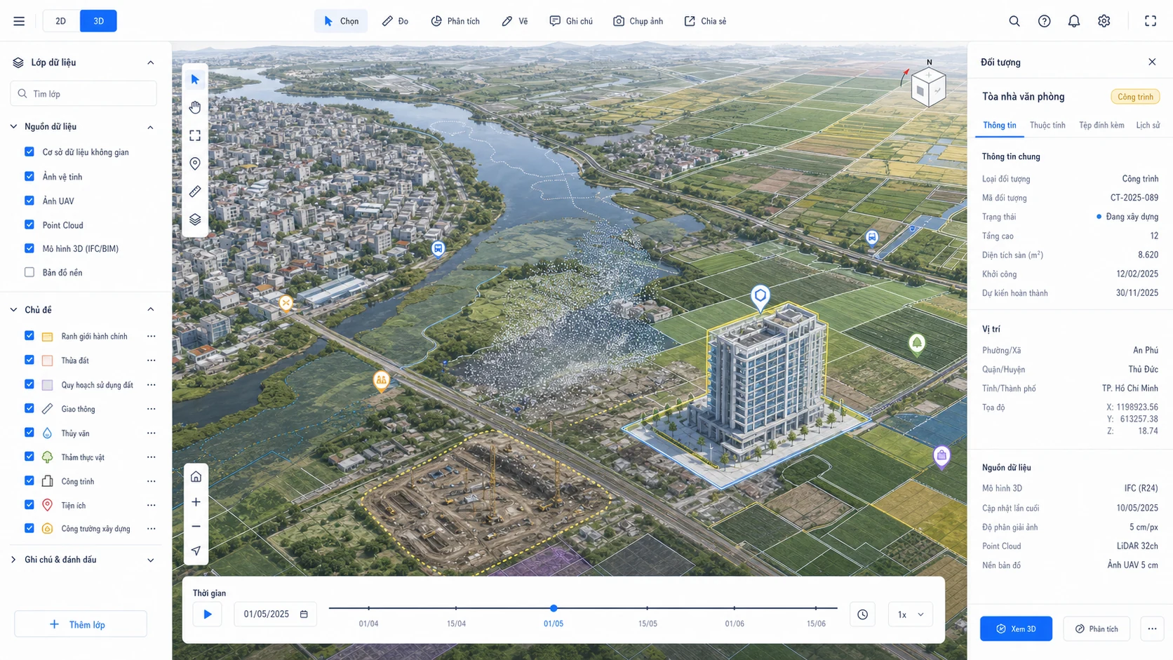The image size is (1173, 660).
Task: Open the help question-mark icon
Action: click(x=1045, y=21)
